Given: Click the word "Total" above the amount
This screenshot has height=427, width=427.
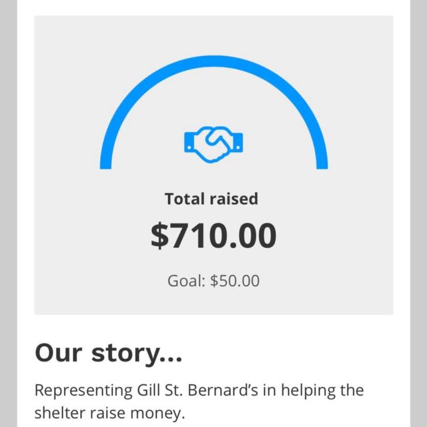Looking at the screenshot, I should (185, 199).
